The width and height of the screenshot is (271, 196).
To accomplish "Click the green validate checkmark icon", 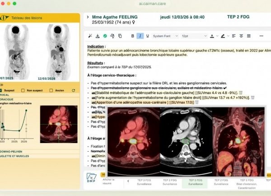I will 105,36.
